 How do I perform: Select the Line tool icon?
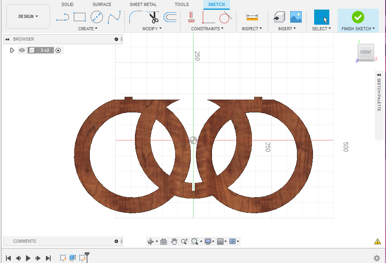63,17
